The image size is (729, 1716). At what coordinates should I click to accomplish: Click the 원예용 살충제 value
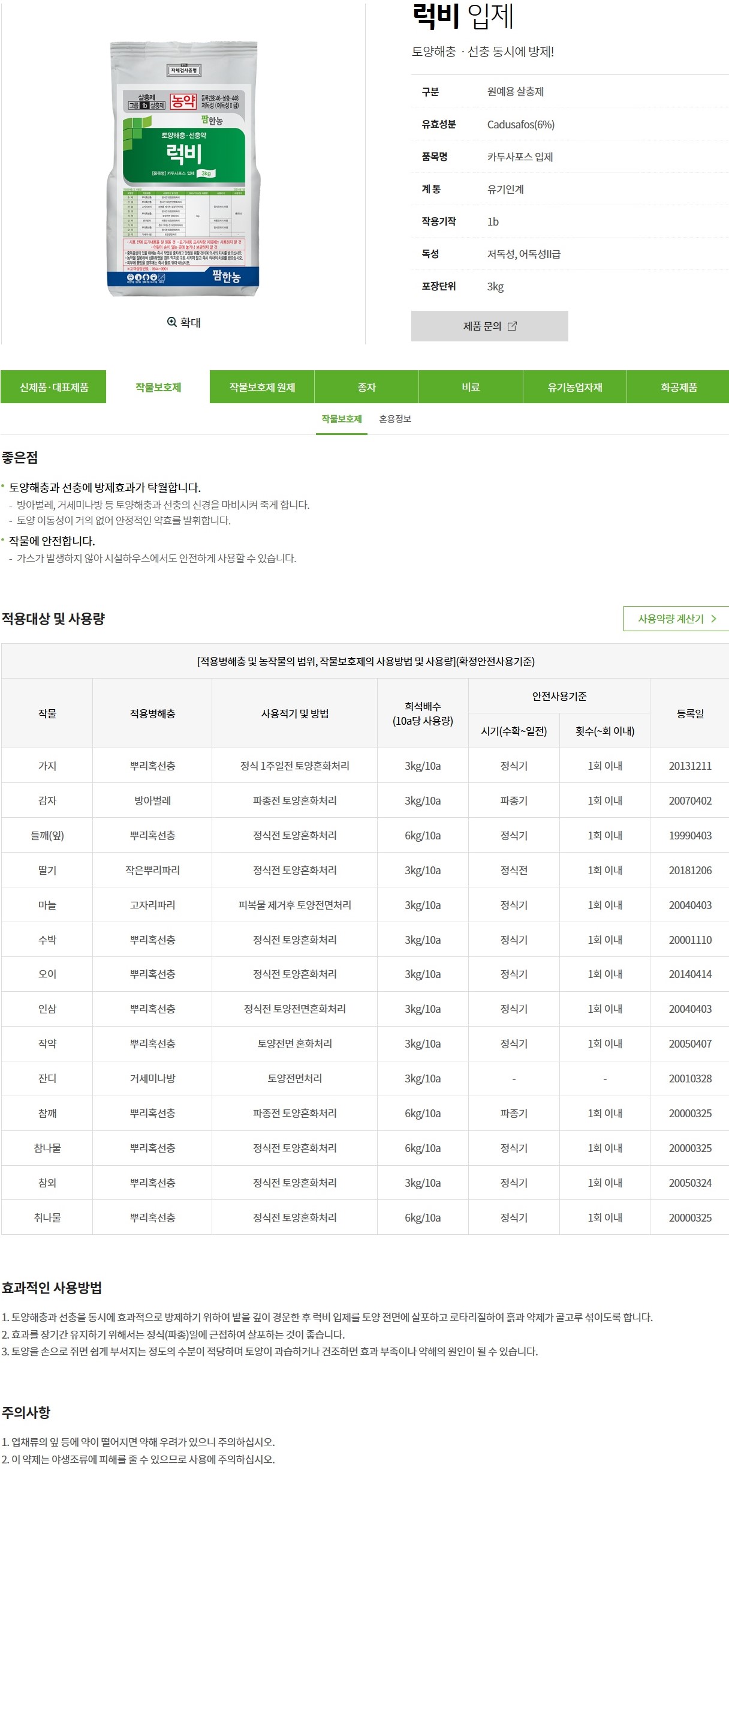coord(516,92)
